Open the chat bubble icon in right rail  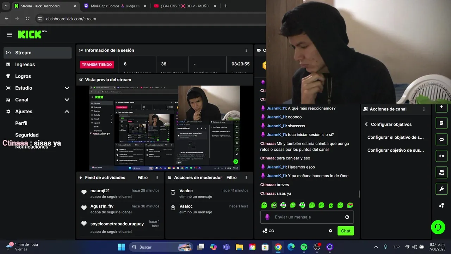pyautogui.click(x=441, y=139)
